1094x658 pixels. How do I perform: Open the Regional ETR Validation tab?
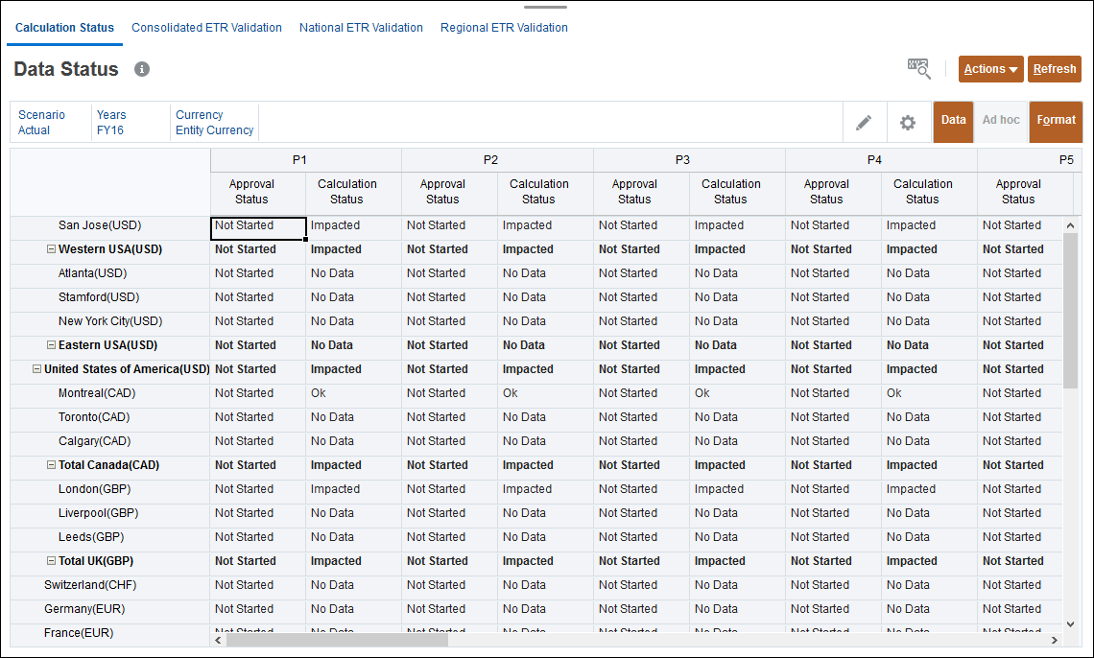tap(504, 28)
